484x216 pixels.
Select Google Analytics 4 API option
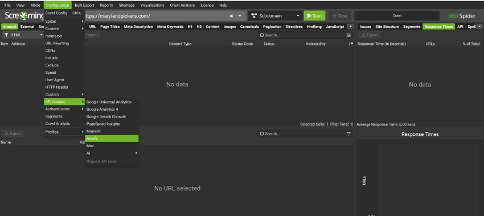[112, 109]
